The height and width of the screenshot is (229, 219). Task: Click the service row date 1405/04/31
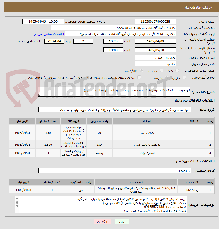coord(23,190)
